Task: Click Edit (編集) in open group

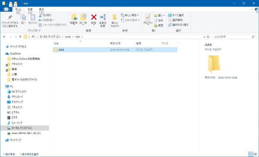Action: [x=158, y=20]
